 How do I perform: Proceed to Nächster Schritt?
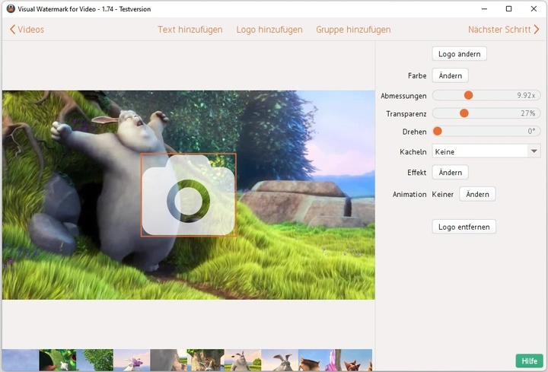pos(504,30)
